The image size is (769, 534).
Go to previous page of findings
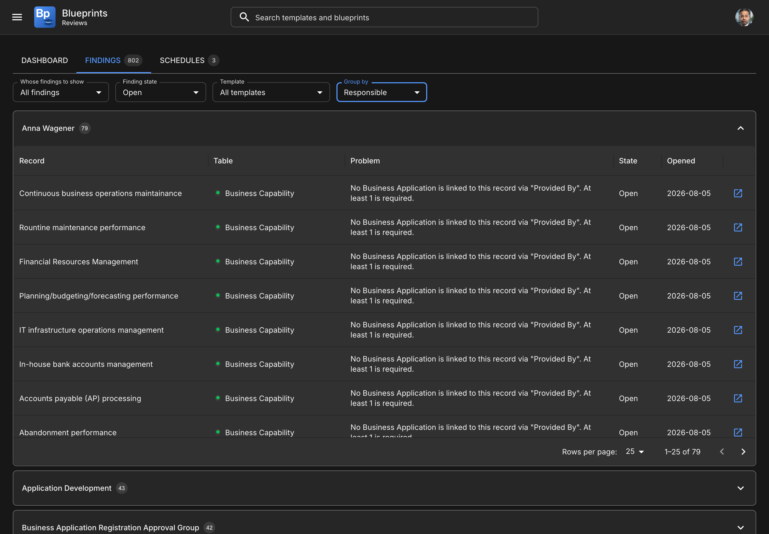click(722, 452)
